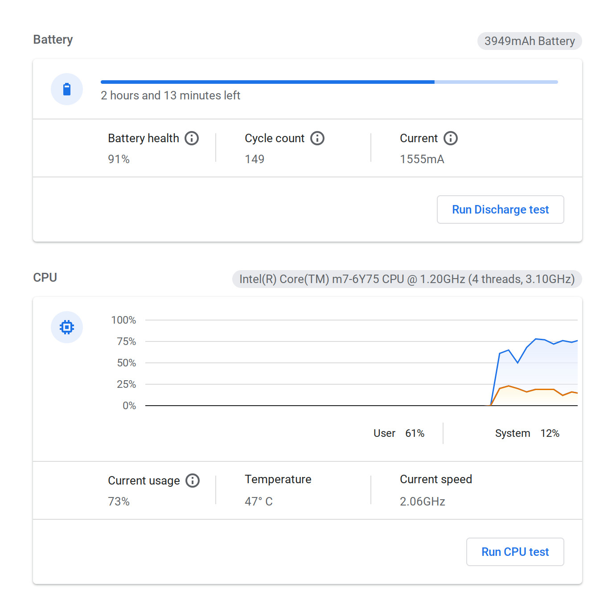Click the Battery health value 91%
Image resolution: width=608 pixels, height=600 pixels.
coord(119,159)
